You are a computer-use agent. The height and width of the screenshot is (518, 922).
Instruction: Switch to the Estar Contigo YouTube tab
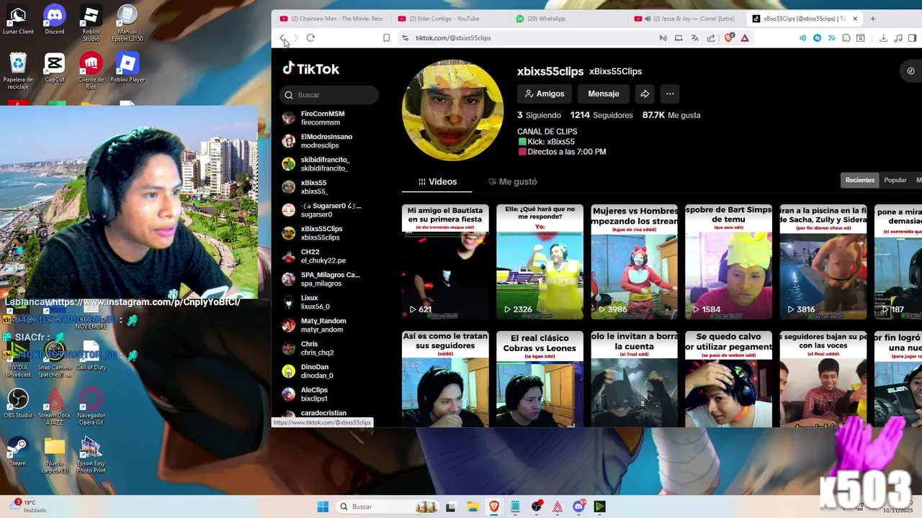pyautogui.click(x=451, y=19)
